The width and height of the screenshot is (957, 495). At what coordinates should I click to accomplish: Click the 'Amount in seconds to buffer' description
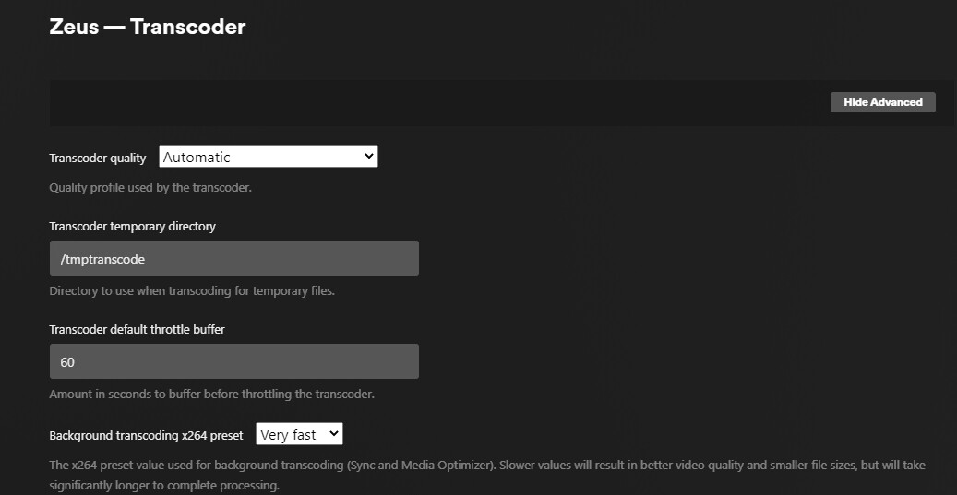210,394
